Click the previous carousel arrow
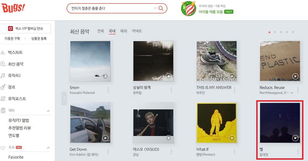The width and height of the screenshot is (308, 161). (x=64, y=98)
